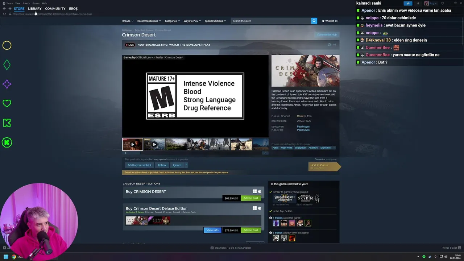This screenshot has height=261, width=464.
Task: Reload the store page with the refresh icon
Action: point(4,14)
